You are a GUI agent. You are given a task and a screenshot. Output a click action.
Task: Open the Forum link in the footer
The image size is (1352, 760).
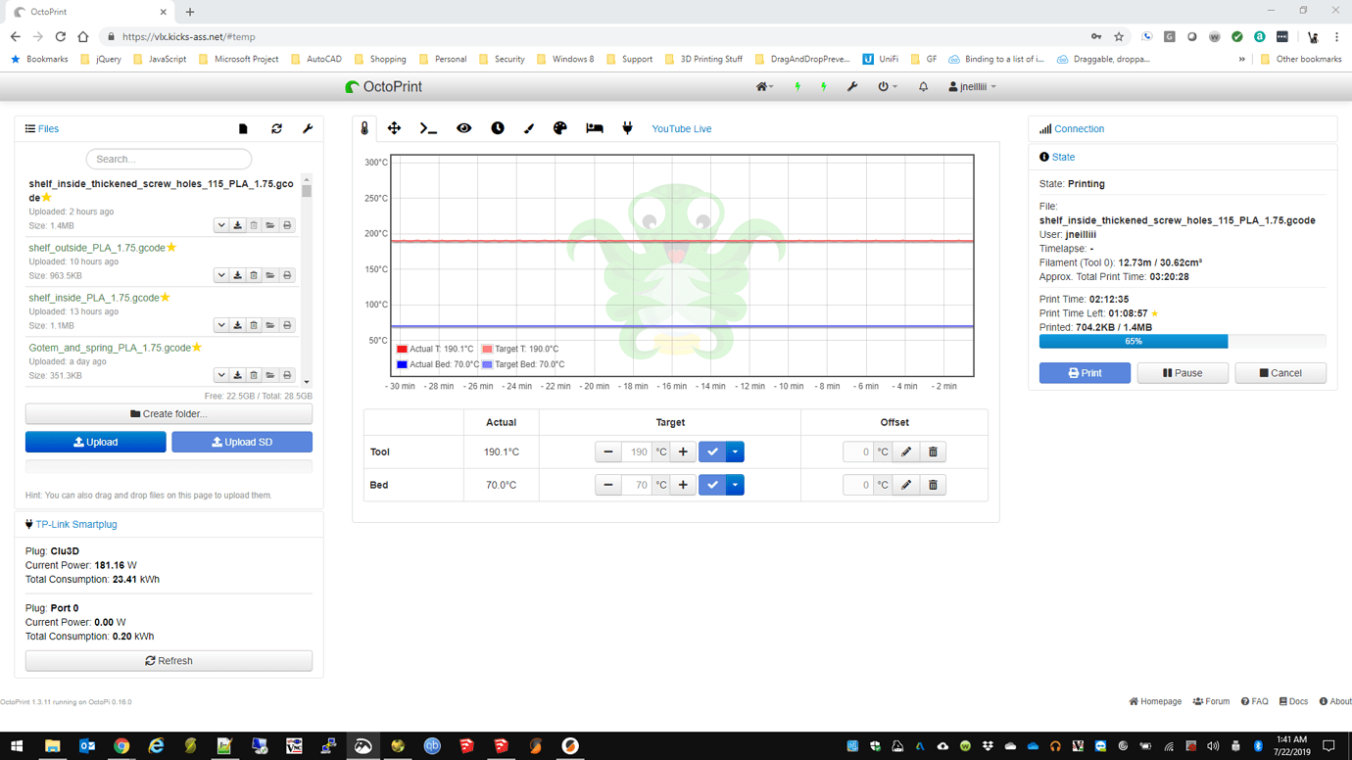click(1211, 701)
